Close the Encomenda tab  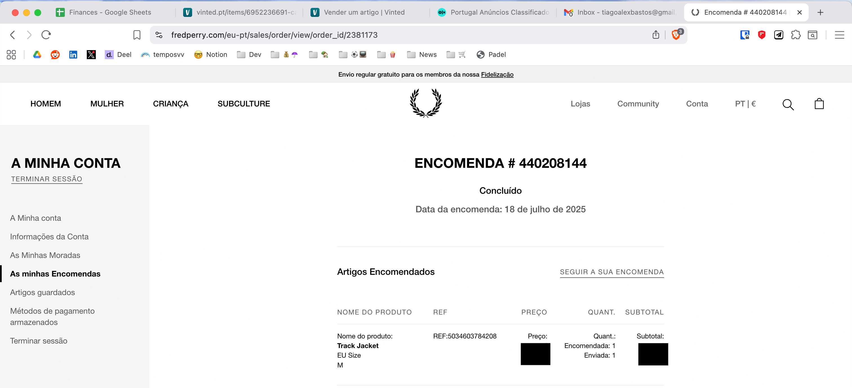799,12
